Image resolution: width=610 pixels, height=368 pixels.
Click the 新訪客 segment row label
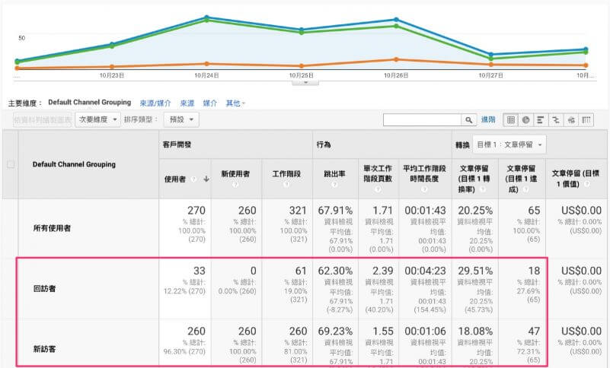coord(44,349)
